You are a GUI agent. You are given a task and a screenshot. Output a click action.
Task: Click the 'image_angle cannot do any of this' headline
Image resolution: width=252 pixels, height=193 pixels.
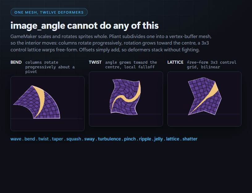click(x=85, y=26)
